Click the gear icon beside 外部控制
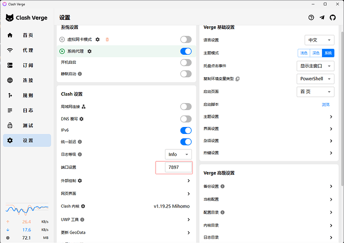 point(80,181)
